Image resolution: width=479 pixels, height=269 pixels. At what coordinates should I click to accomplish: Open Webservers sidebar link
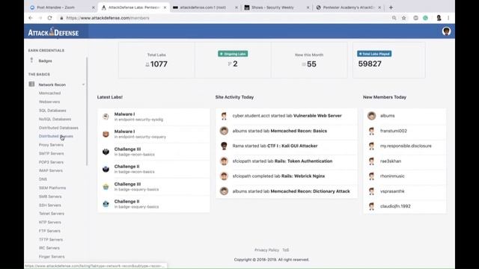(x=49, y=102)
